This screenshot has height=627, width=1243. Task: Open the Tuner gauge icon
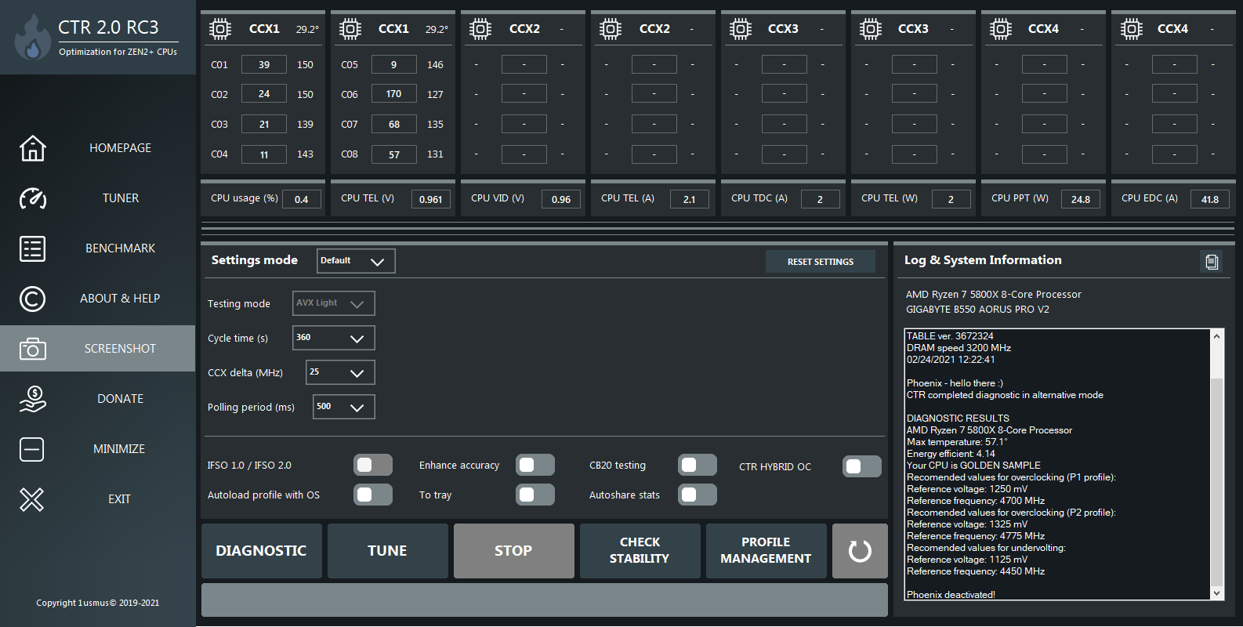32,198
